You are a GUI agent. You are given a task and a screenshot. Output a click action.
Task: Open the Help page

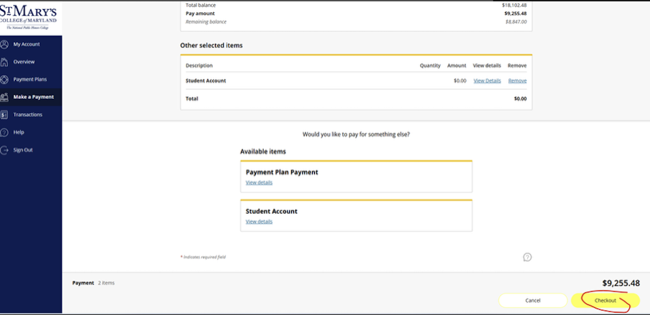click(x=19, y=132)
